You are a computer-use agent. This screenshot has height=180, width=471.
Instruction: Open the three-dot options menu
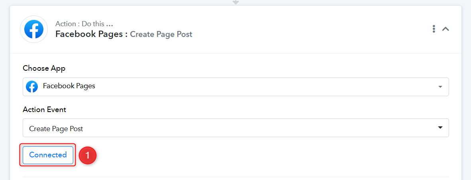[x=434, y=29]
